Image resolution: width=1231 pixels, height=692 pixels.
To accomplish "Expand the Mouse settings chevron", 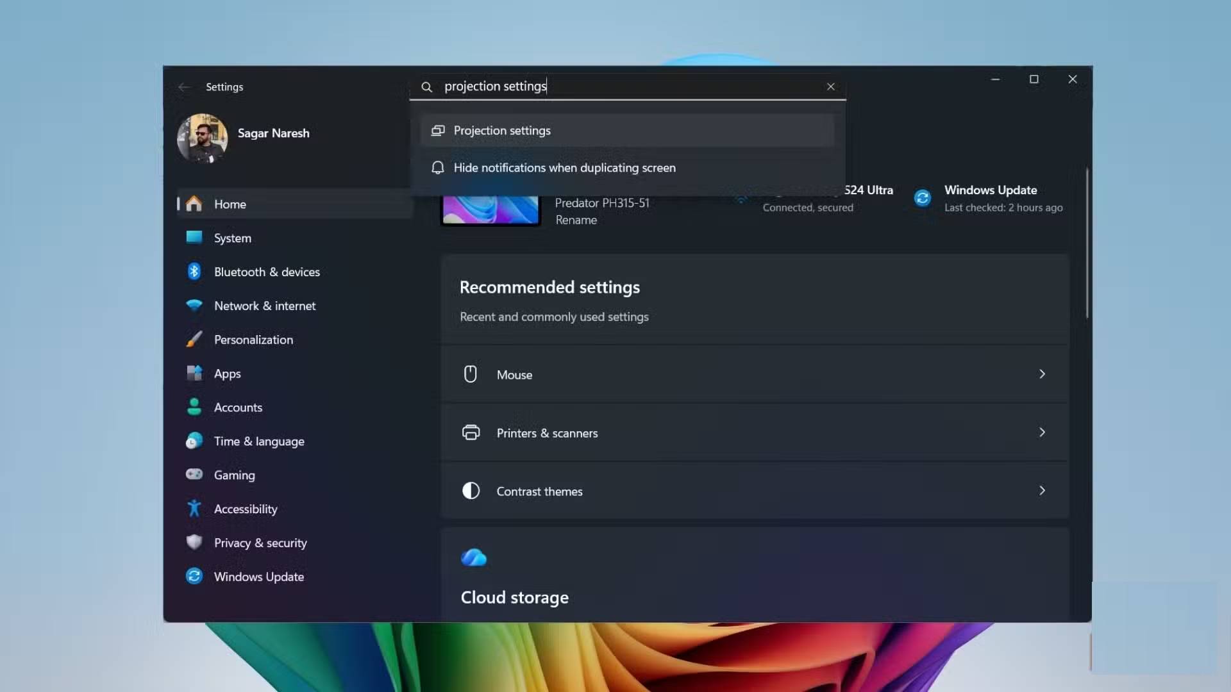I will point(1042,374).
